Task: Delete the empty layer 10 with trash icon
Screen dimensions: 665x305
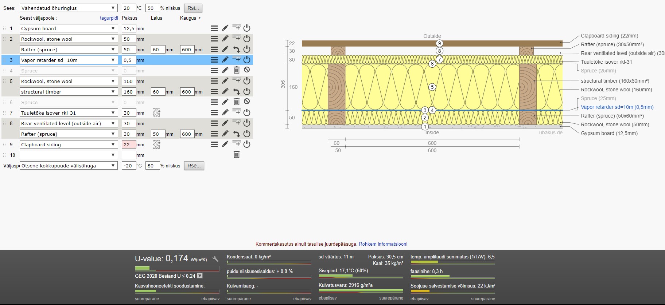Action: coord(237,155)
